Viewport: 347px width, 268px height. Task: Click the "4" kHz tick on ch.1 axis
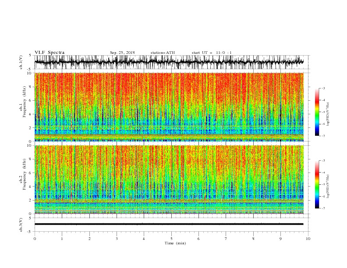pyautogui.click(x=30, y=114)
